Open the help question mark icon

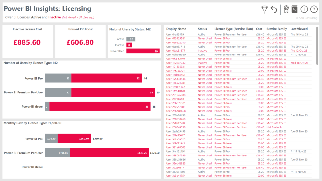314,9
